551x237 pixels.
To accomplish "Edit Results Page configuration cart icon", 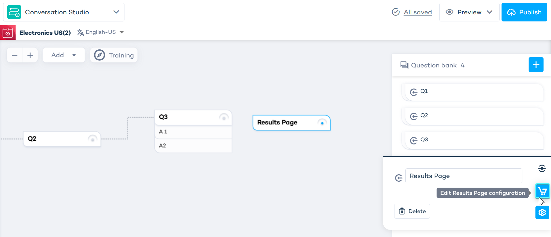I will pyautogui.click(x=542, y=191).
